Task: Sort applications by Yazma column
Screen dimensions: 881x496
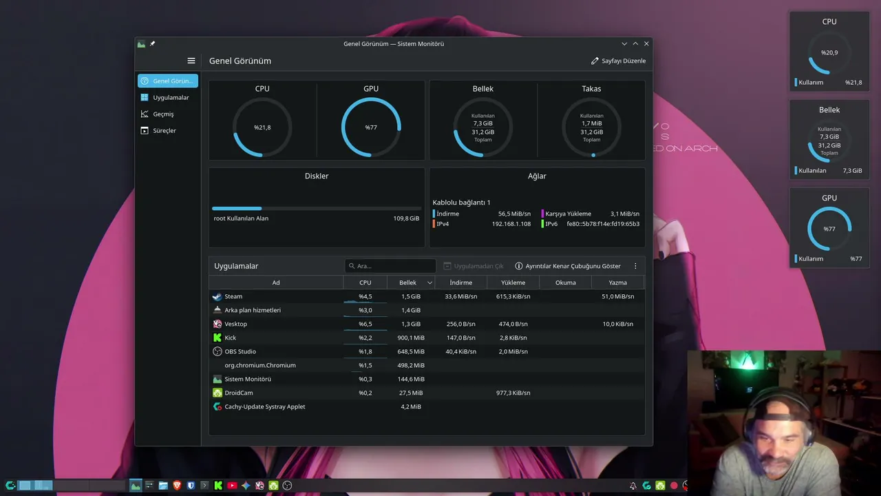Action: 618,282
